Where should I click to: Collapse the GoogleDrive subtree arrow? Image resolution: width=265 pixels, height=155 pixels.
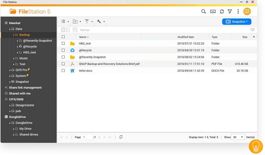point(10,123)
